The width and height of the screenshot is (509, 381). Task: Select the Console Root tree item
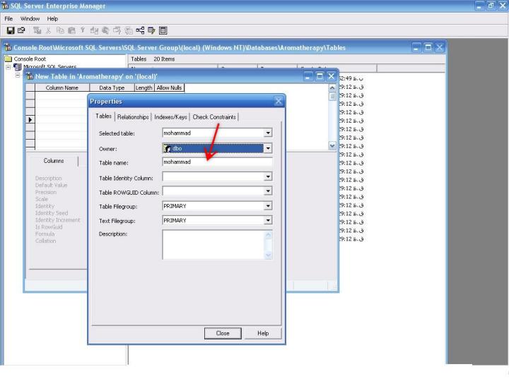click(30, 59)
